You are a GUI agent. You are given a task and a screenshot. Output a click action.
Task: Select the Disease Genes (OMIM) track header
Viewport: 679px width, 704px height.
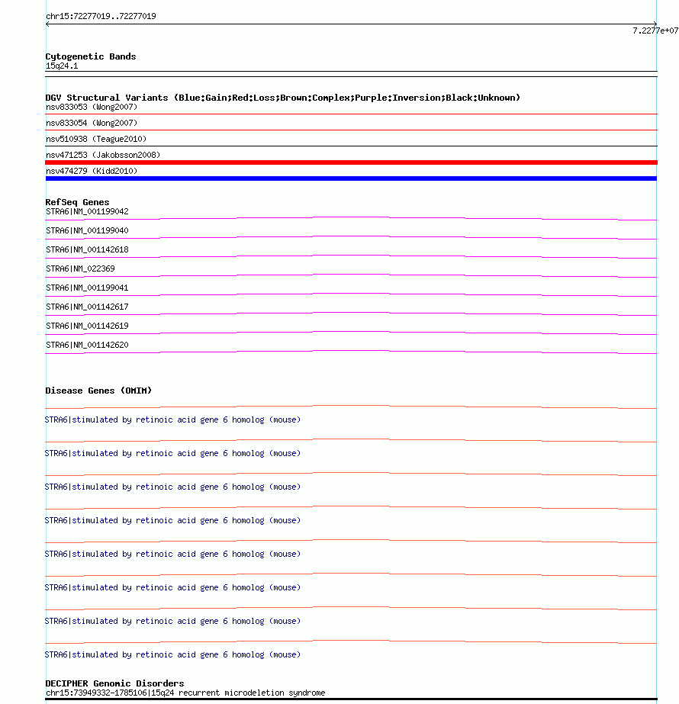click(98, 391)
